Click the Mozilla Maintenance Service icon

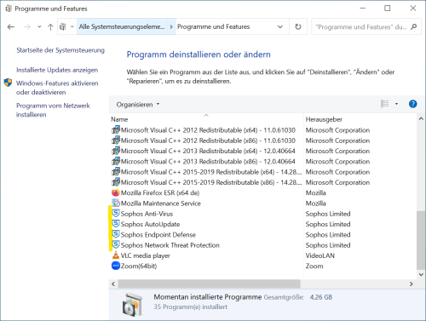(x=116, y=203)
